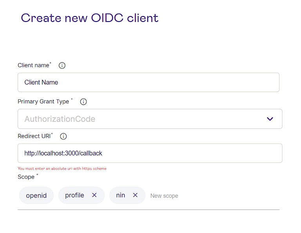Remove the profile scope with its X
This screenshot has width=301, height=233.
[94, 195]
